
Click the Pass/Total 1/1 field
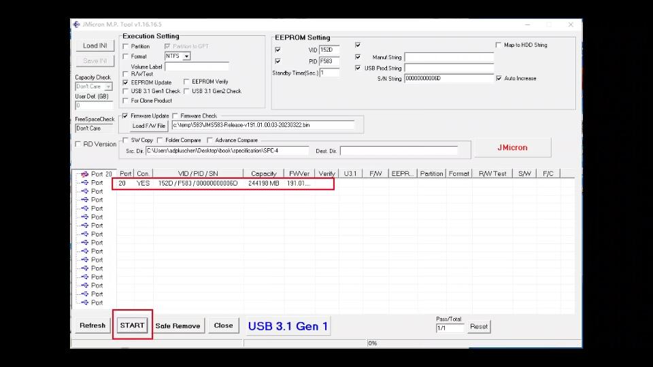[x=450, y=328]
